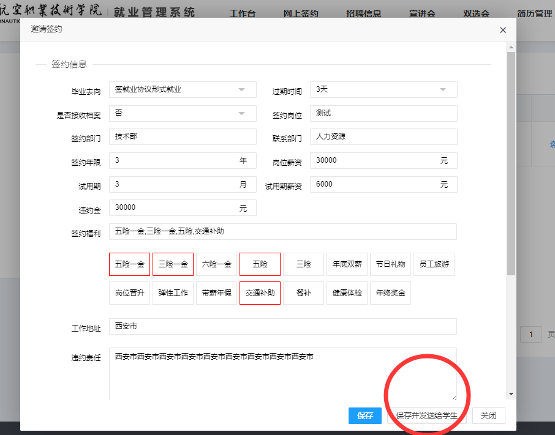Open the 网上签约 menu
This screenshot has height=435, width=555.
click(x=301, y=13)
